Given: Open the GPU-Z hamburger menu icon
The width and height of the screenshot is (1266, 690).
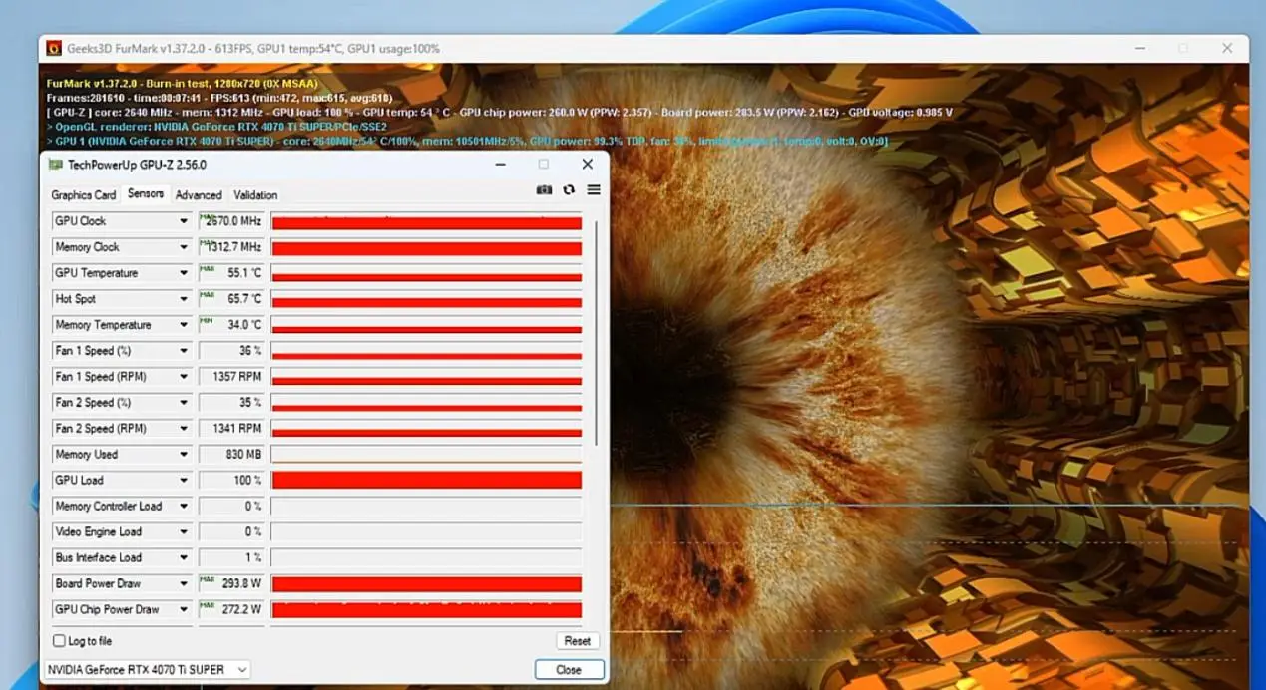Looking at the screenshot, I should [x=594, y=190].
